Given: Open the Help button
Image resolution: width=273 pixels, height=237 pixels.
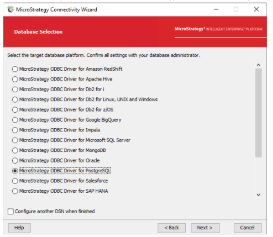Looking at the screenshot, I should [x=19, y=228].
